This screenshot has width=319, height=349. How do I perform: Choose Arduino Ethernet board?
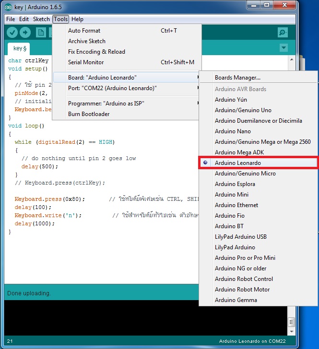click(258, 205)
